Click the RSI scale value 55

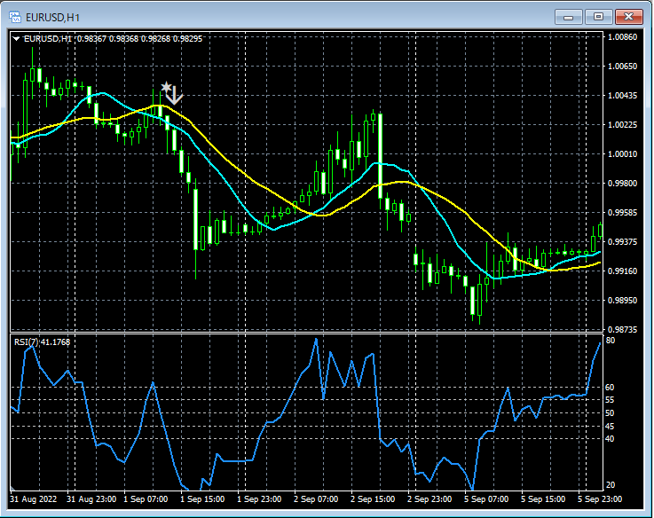click(610, 400)
